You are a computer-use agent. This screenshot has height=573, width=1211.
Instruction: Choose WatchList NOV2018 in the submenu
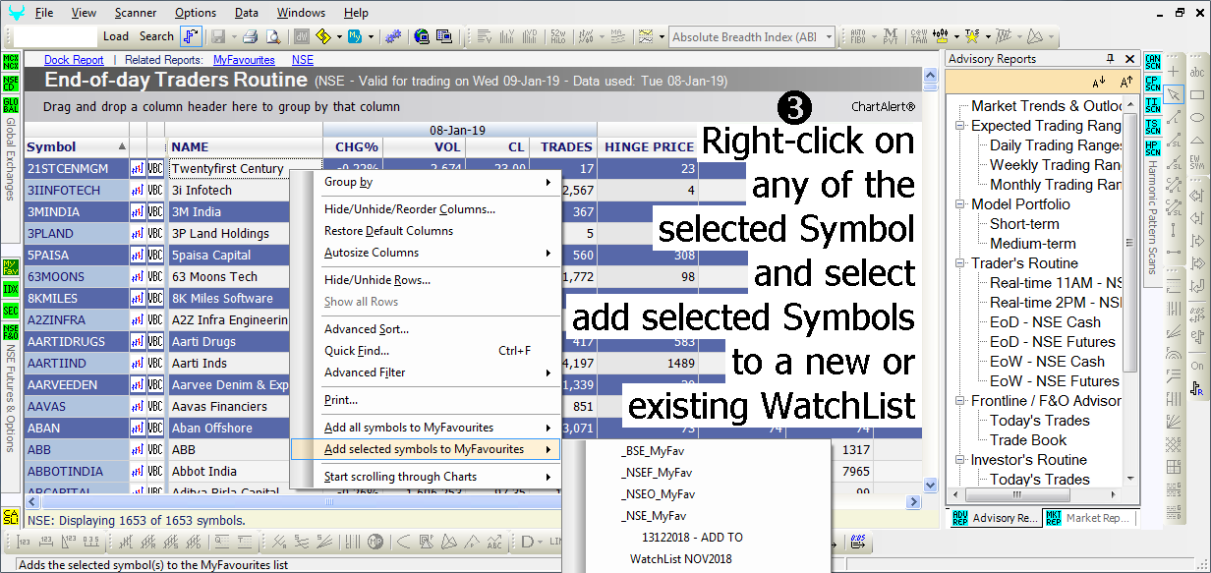pyautogui.click(x=681, y=559)
